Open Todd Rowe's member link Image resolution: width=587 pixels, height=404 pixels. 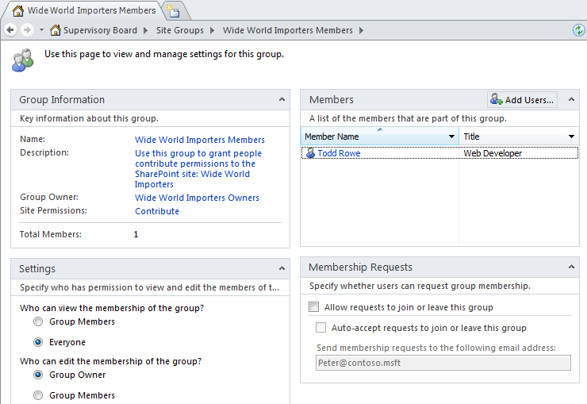point(340,153)
